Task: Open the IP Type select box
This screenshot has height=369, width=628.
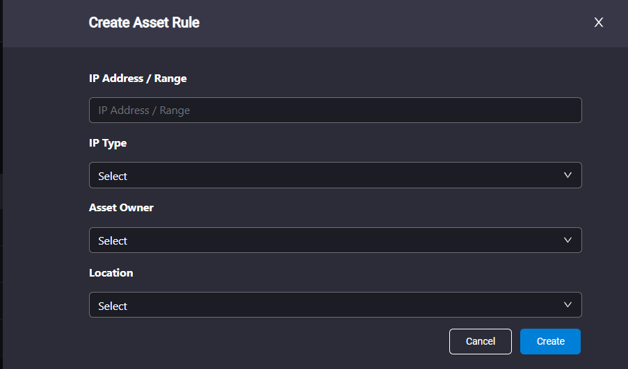Action: pyautogui.click(x=335, y=175)
